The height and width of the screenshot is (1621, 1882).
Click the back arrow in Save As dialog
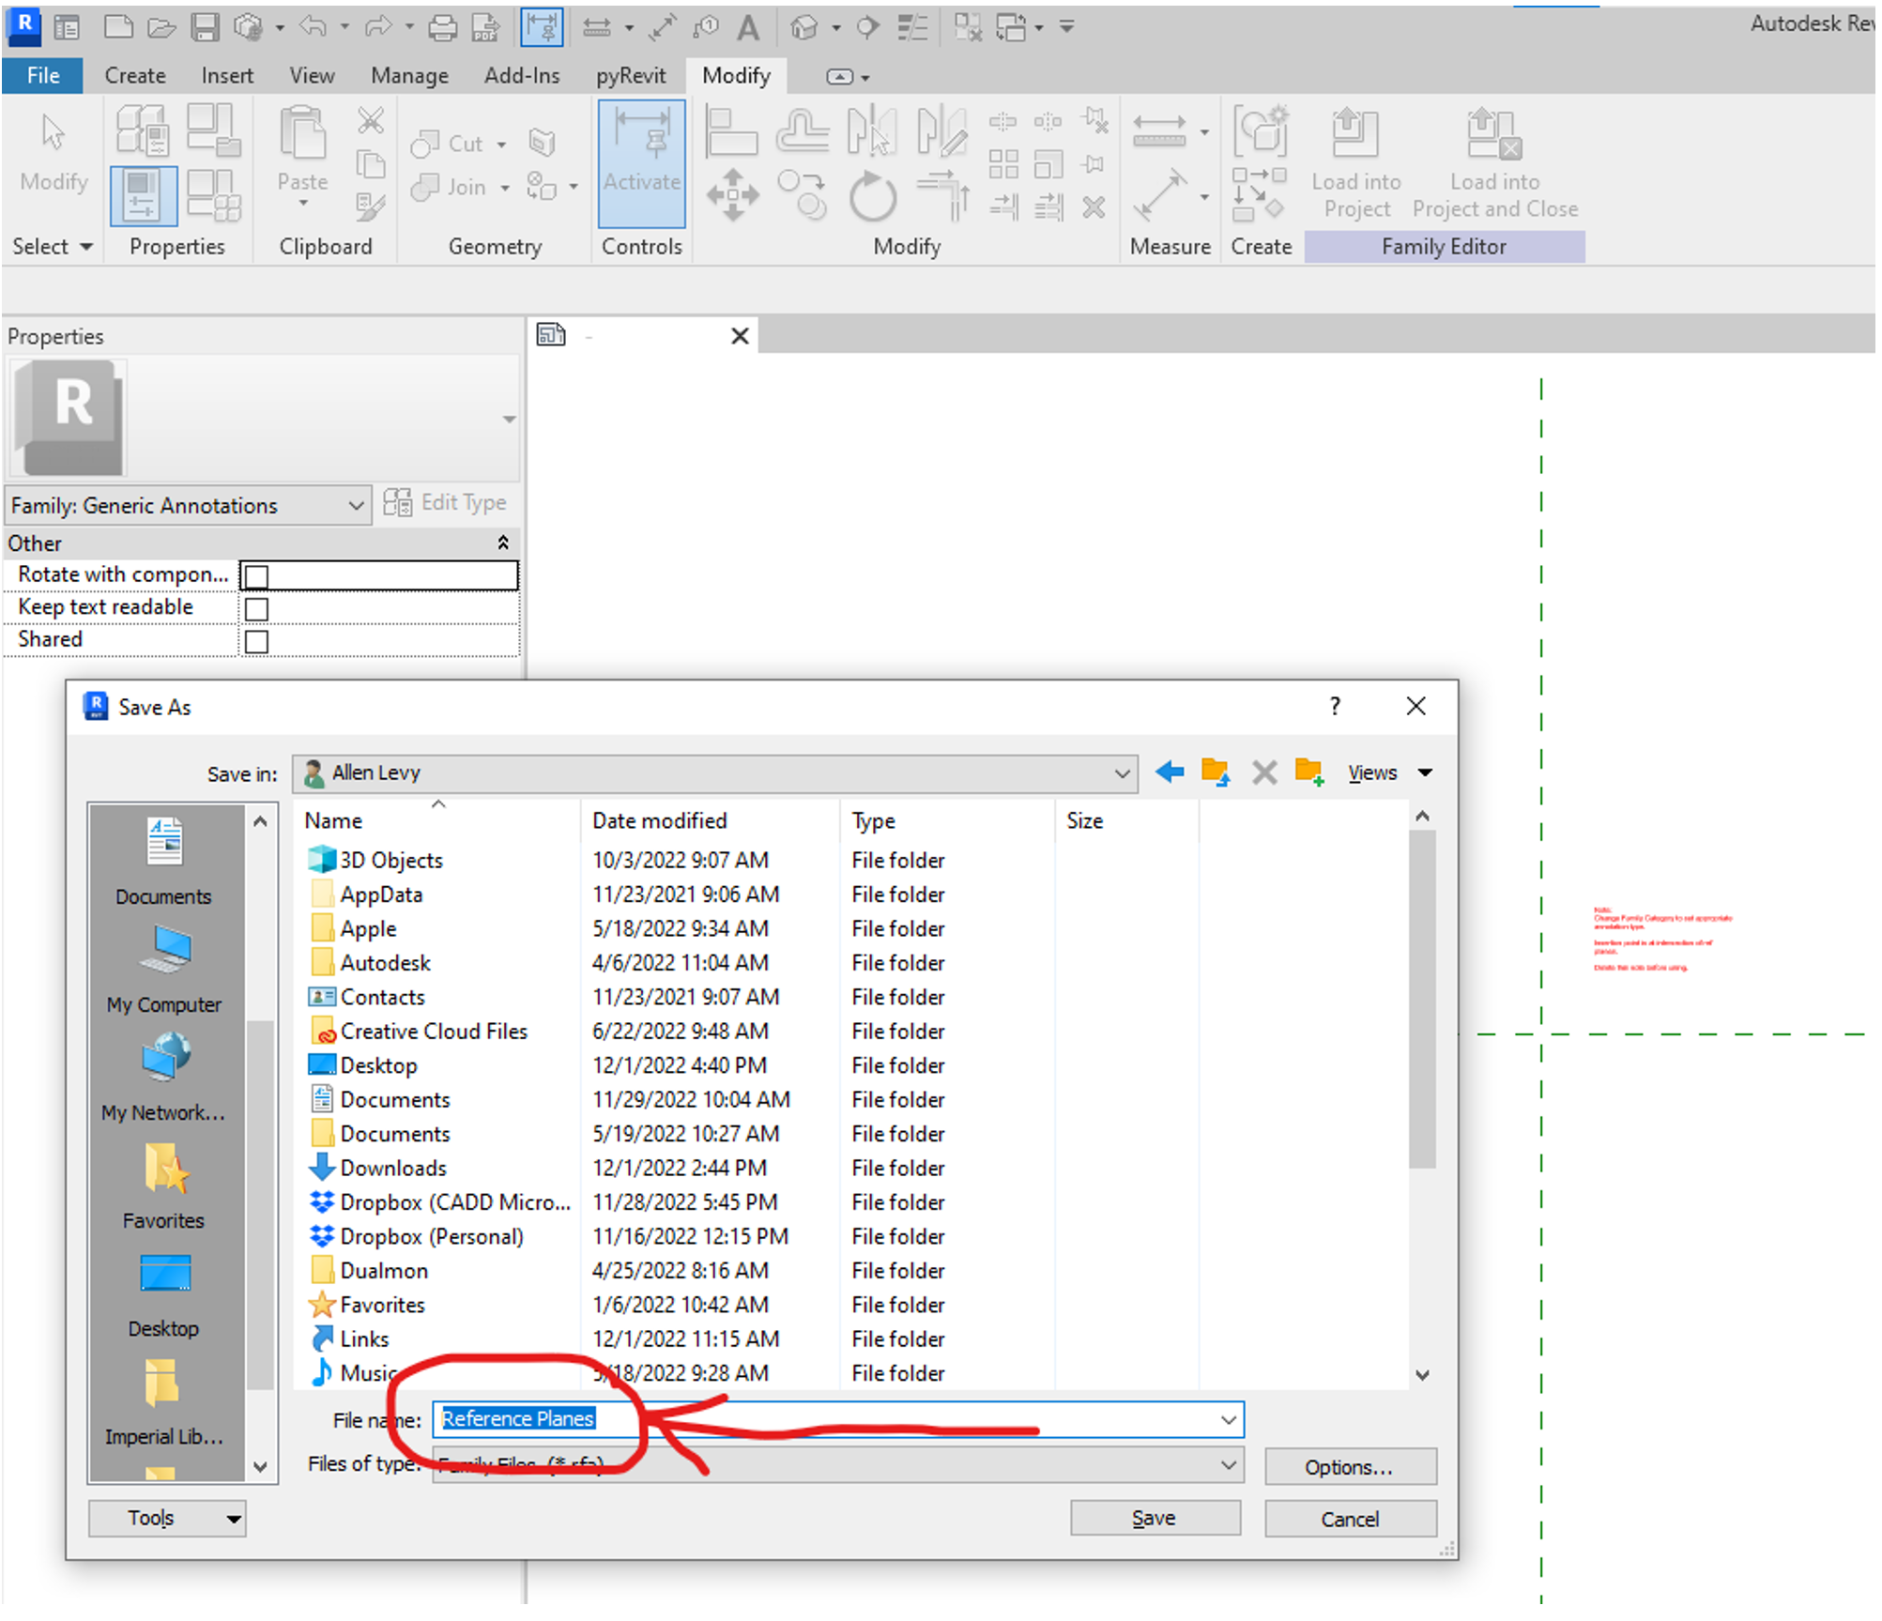[1169, 773]
